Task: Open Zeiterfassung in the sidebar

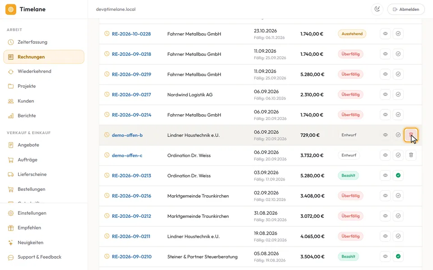Action: click(44, 42)
